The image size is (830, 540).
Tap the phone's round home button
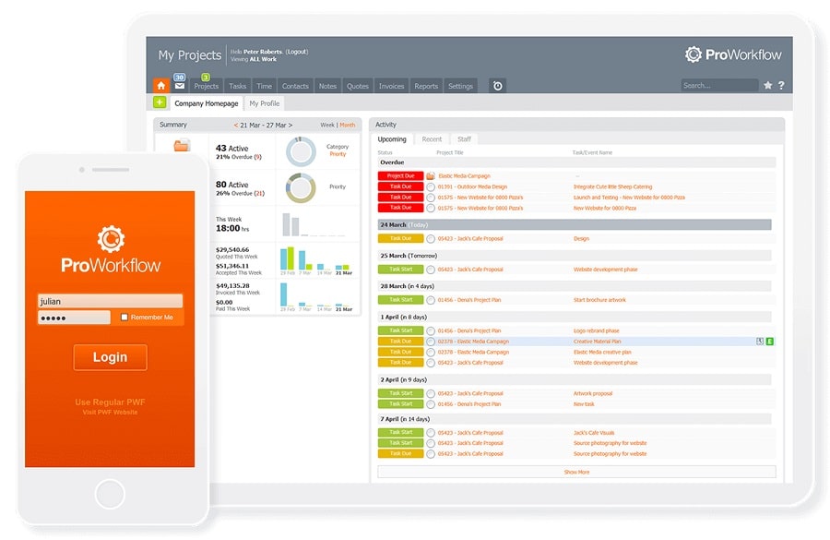[x=110, y=494]
